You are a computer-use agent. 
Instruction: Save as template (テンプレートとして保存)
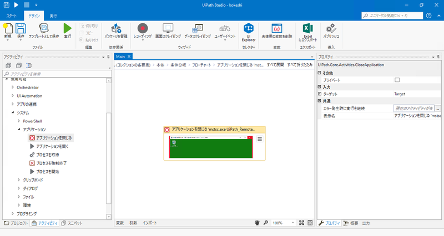(x=44, y=31)
